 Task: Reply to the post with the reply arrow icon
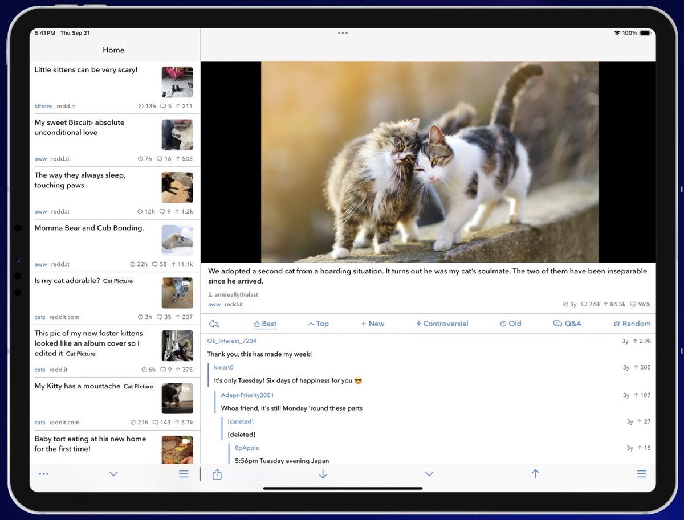pyautogui.click(x=213, y=323)
